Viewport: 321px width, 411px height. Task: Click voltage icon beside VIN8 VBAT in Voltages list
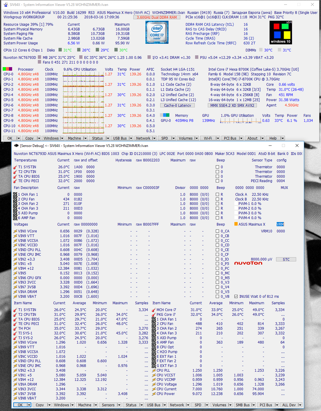coord(15,297)
